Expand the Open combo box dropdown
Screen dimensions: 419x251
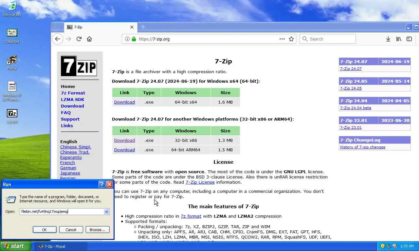pyautogui.click(x=106, y=211)
